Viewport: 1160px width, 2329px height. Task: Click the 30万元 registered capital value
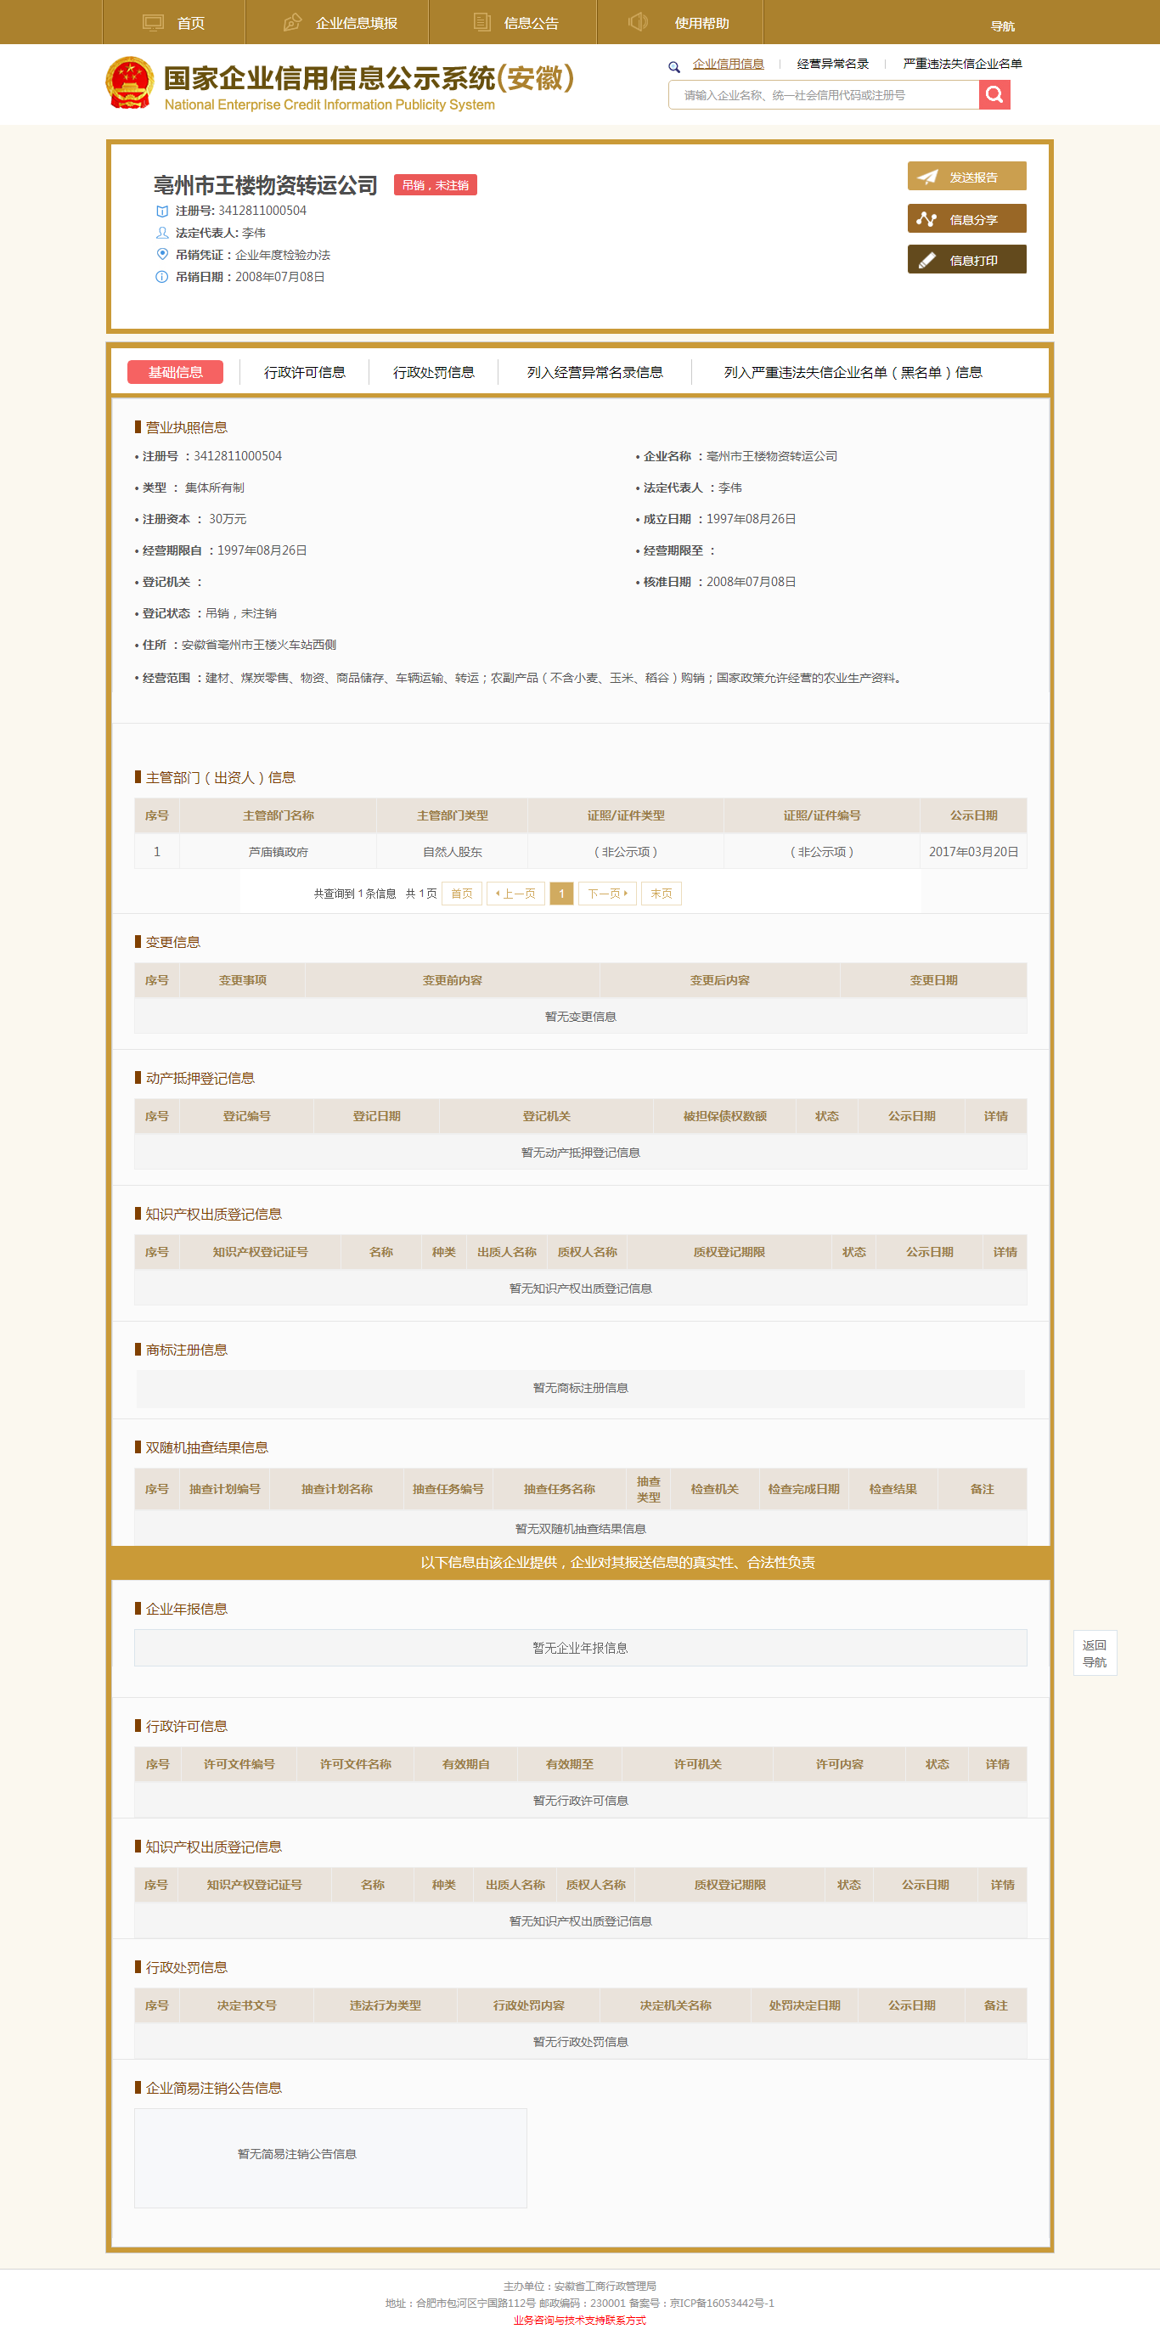point(227,520)
